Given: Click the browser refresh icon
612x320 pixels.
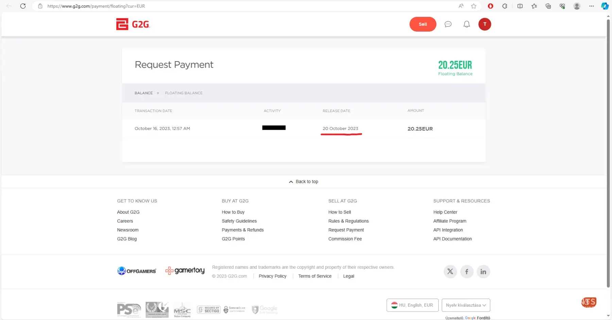Looking at the screenshot, I should pos(23,6).
